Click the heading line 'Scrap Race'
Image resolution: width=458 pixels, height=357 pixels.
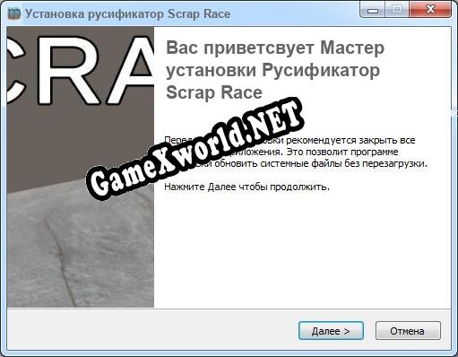click(214, 92)
